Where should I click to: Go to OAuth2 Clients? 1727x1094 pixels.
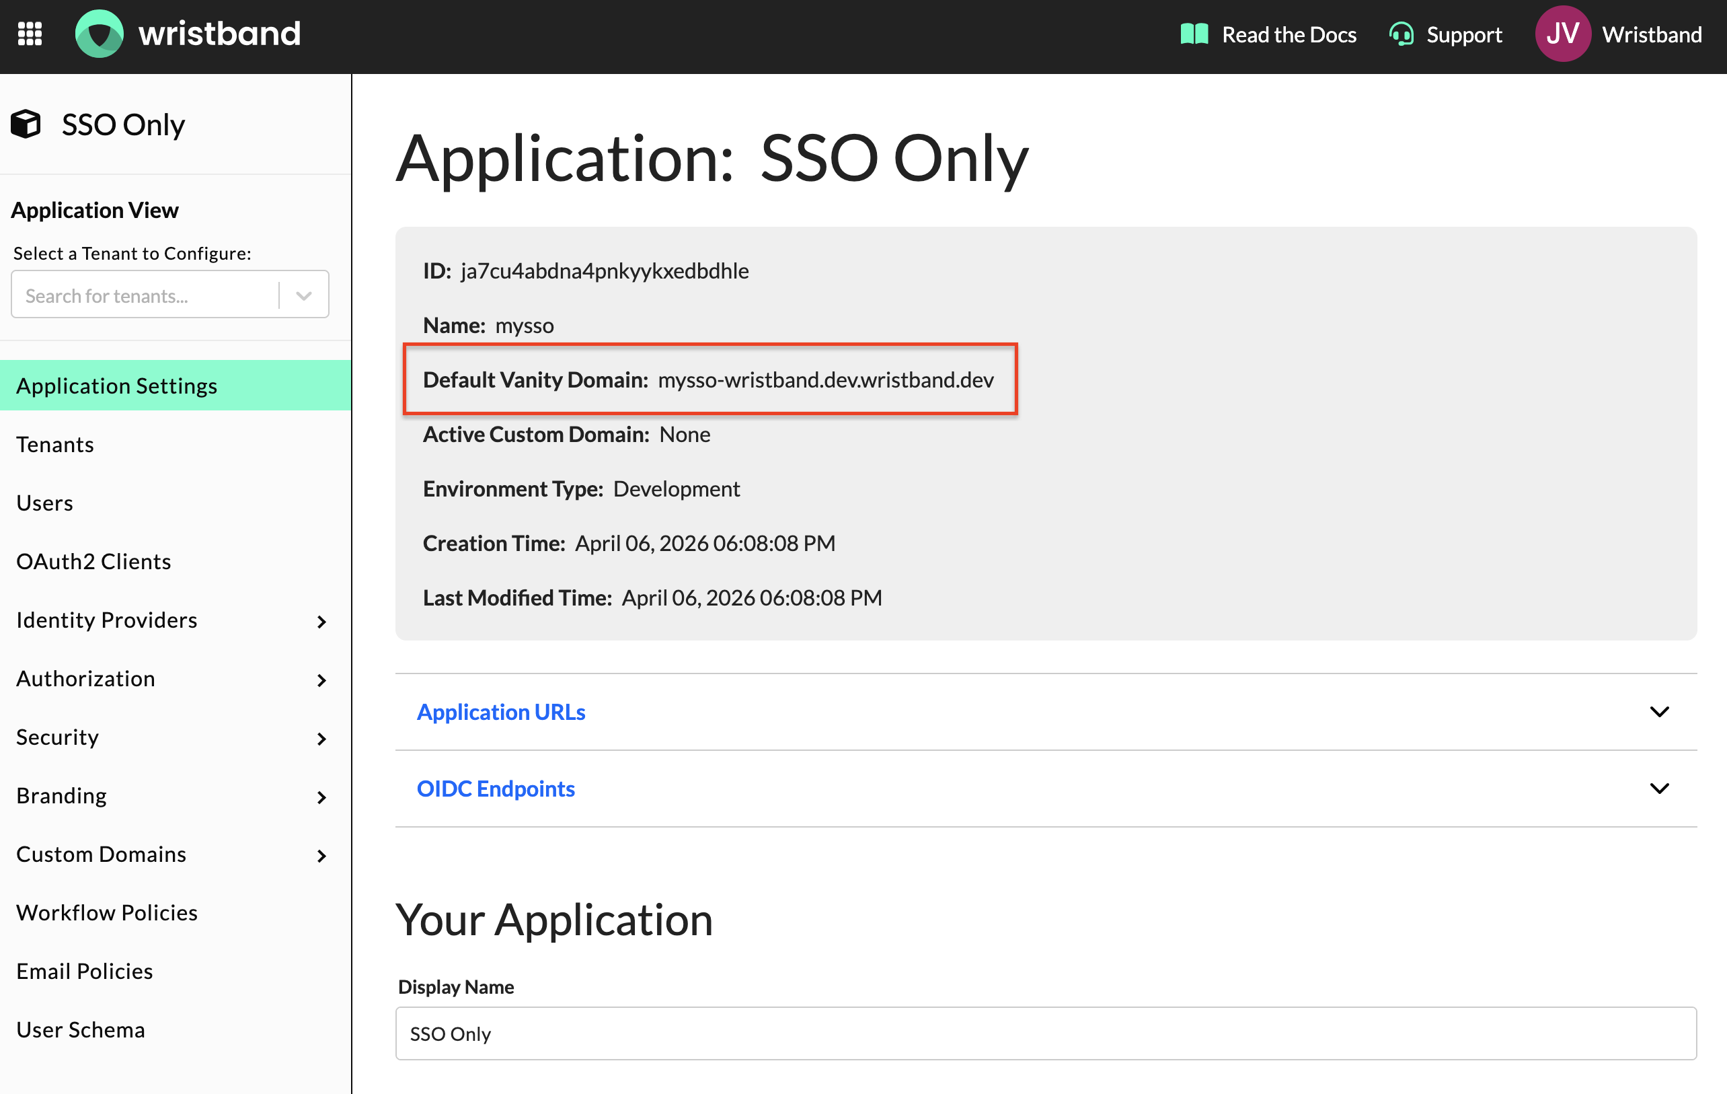click(x=94, y=562)
